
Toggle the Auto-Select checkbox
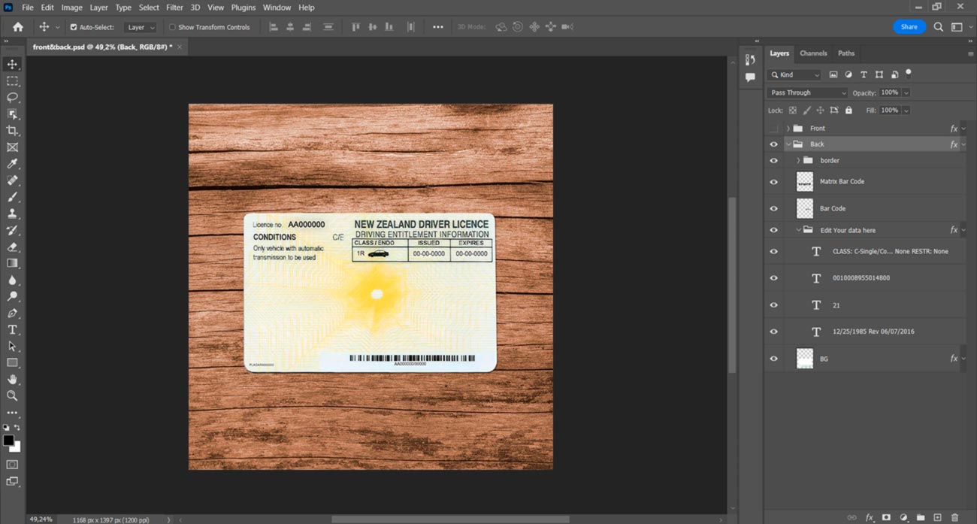tap(74, 27)
